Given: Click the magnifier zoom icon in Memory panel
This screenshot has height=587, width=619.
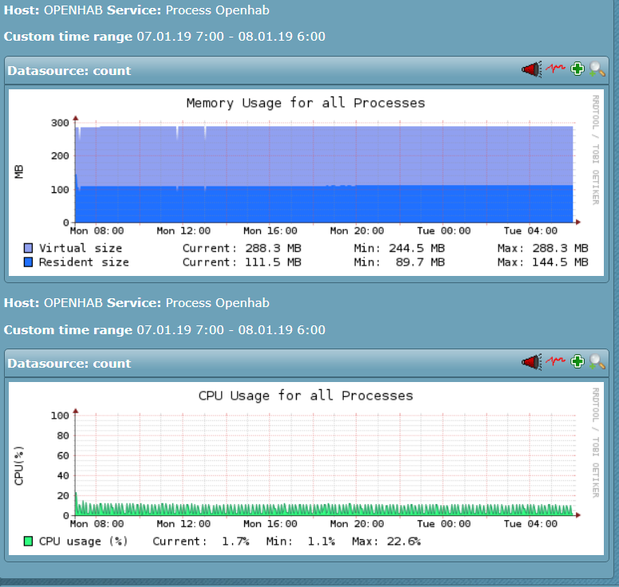Looking at the screenshot, I should [x=597, y=69].
